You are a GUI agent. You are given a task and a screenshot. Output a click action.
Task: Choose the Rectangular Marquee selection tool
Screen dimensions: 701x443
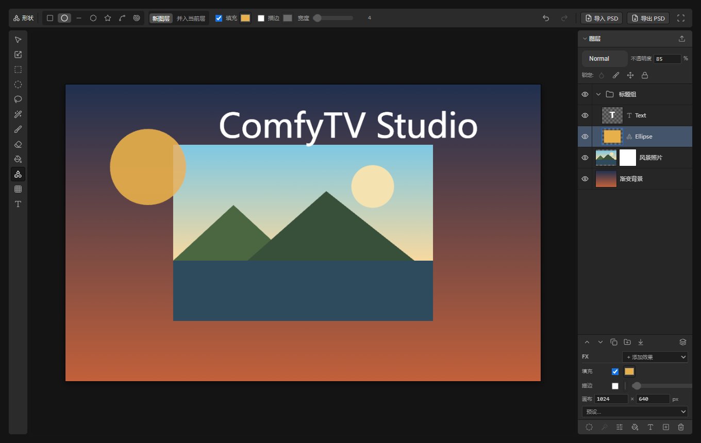click(18, 70)
